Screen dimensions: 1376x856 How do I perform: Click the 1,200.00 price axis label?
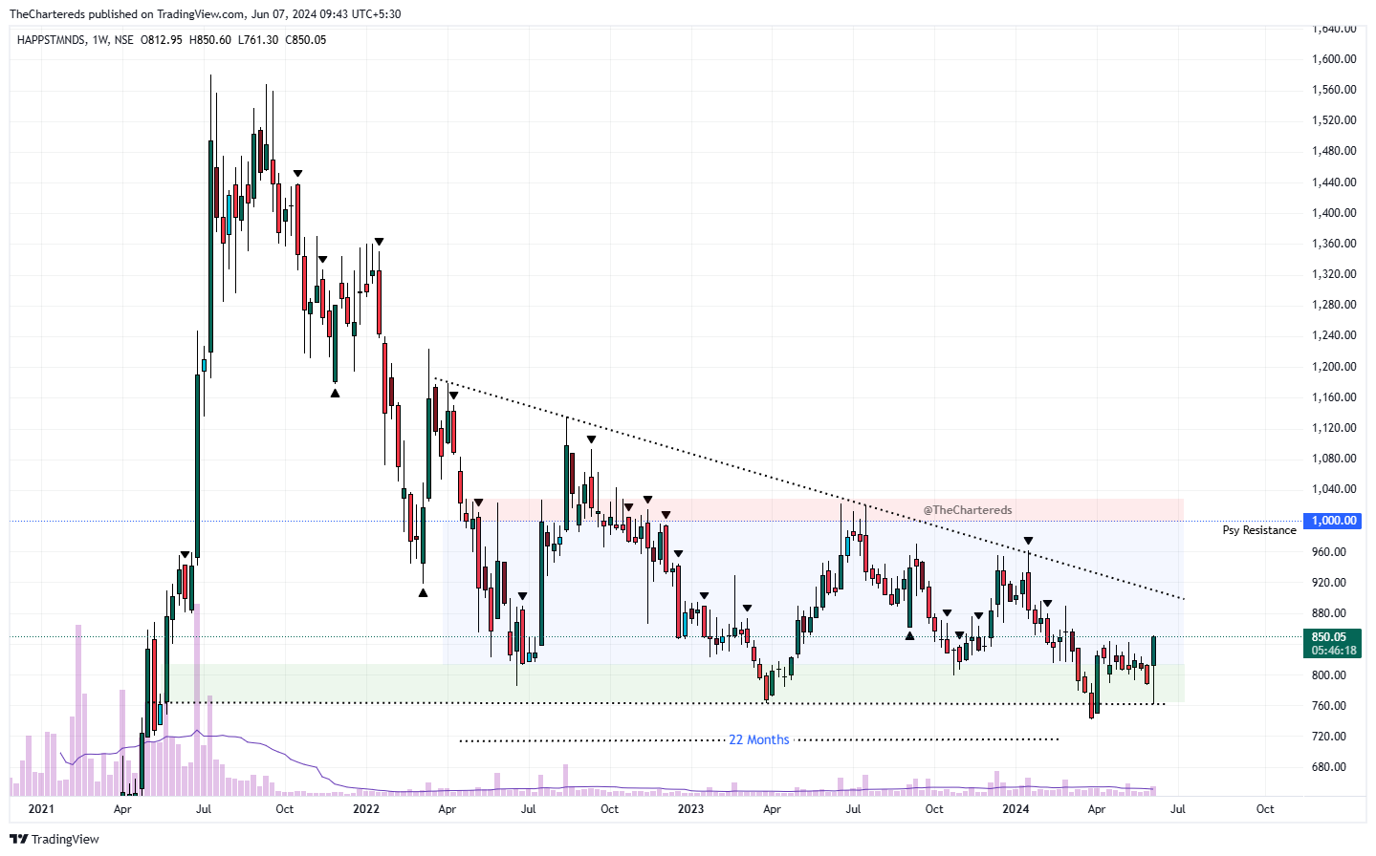[1334, 366]
